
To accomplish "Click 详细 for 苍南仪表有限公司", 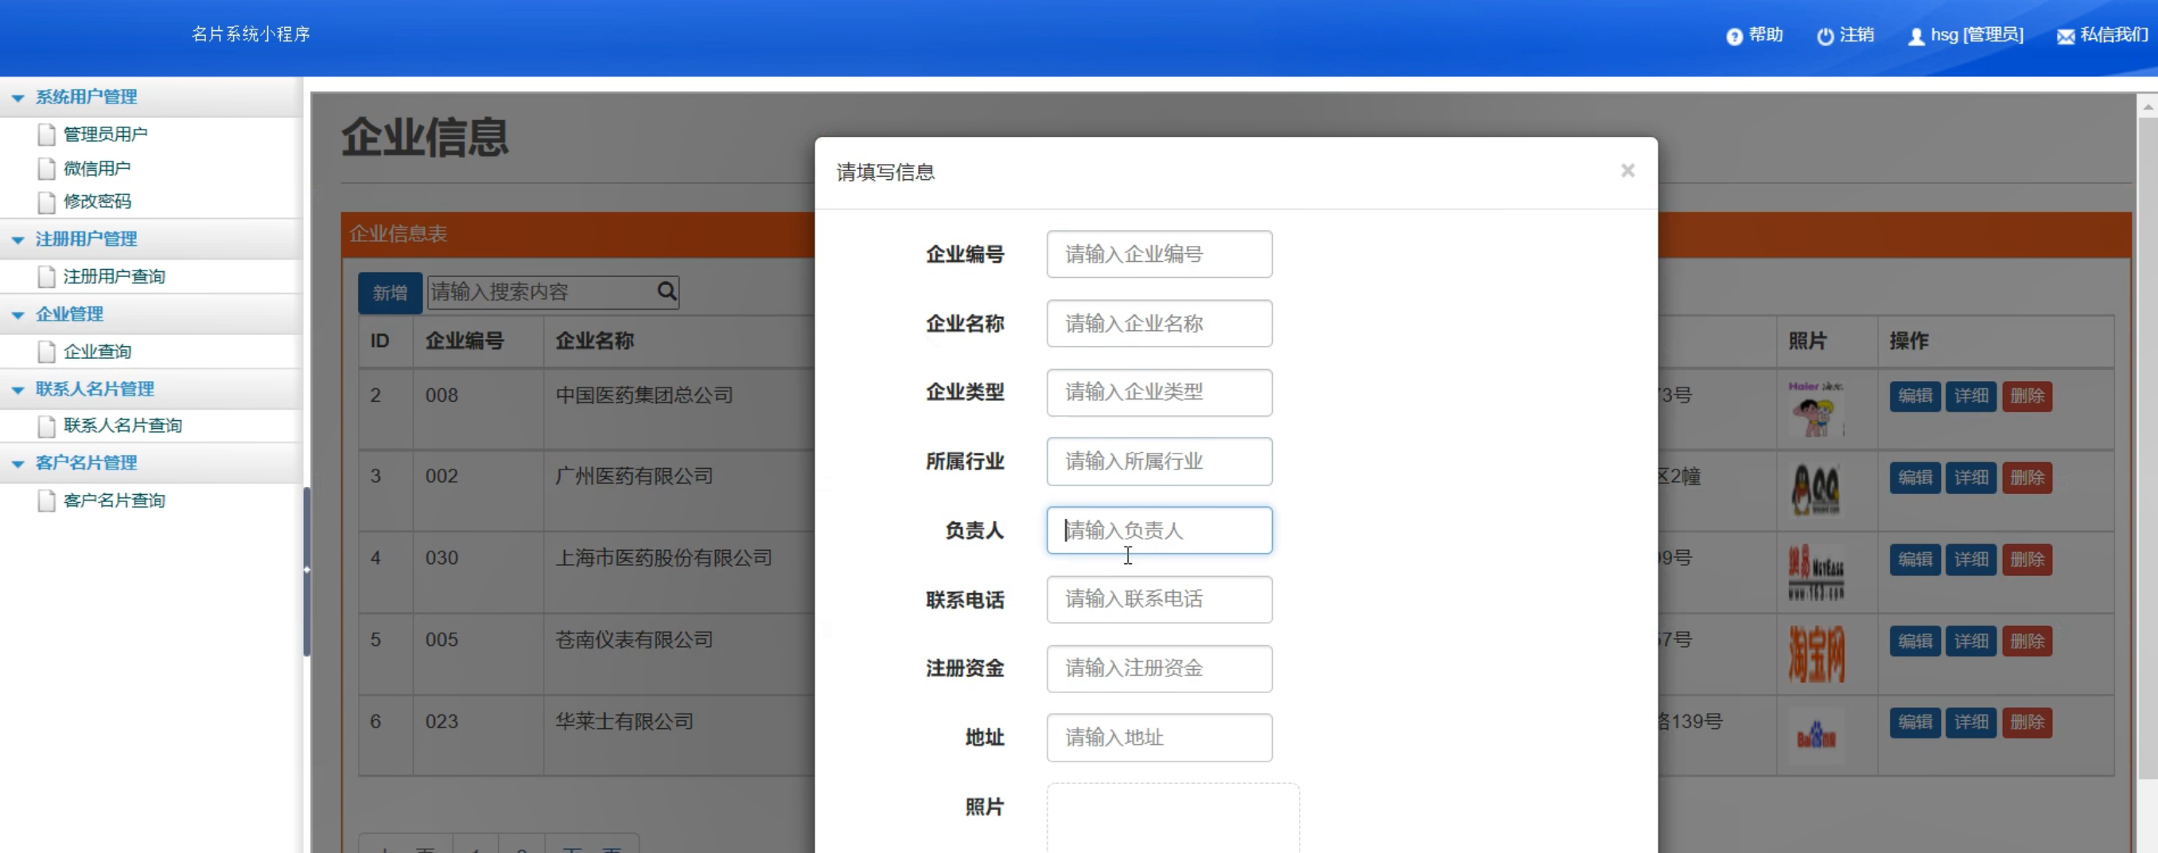I will click(x=1971, y=641).
